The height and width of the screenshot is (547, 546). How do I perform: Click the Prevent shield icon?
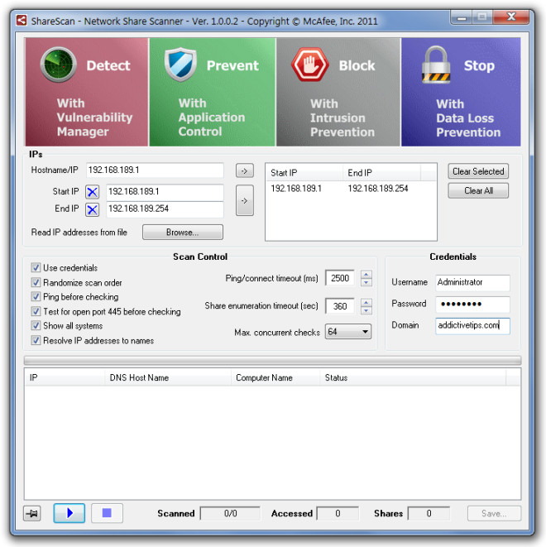(x=180, y=65)
